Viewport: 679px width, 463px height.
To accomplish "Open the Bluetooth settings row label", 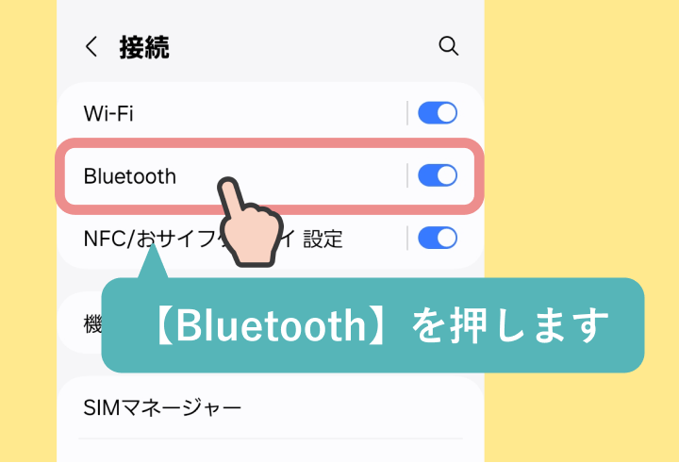I will pyautogui.click(x=130, y=176).
